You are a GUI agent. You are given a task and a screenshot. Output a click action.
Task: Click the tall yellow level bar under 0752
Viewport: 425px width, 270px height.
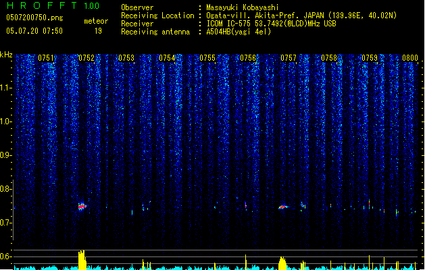pyautogui.click(x=82, y=260)
